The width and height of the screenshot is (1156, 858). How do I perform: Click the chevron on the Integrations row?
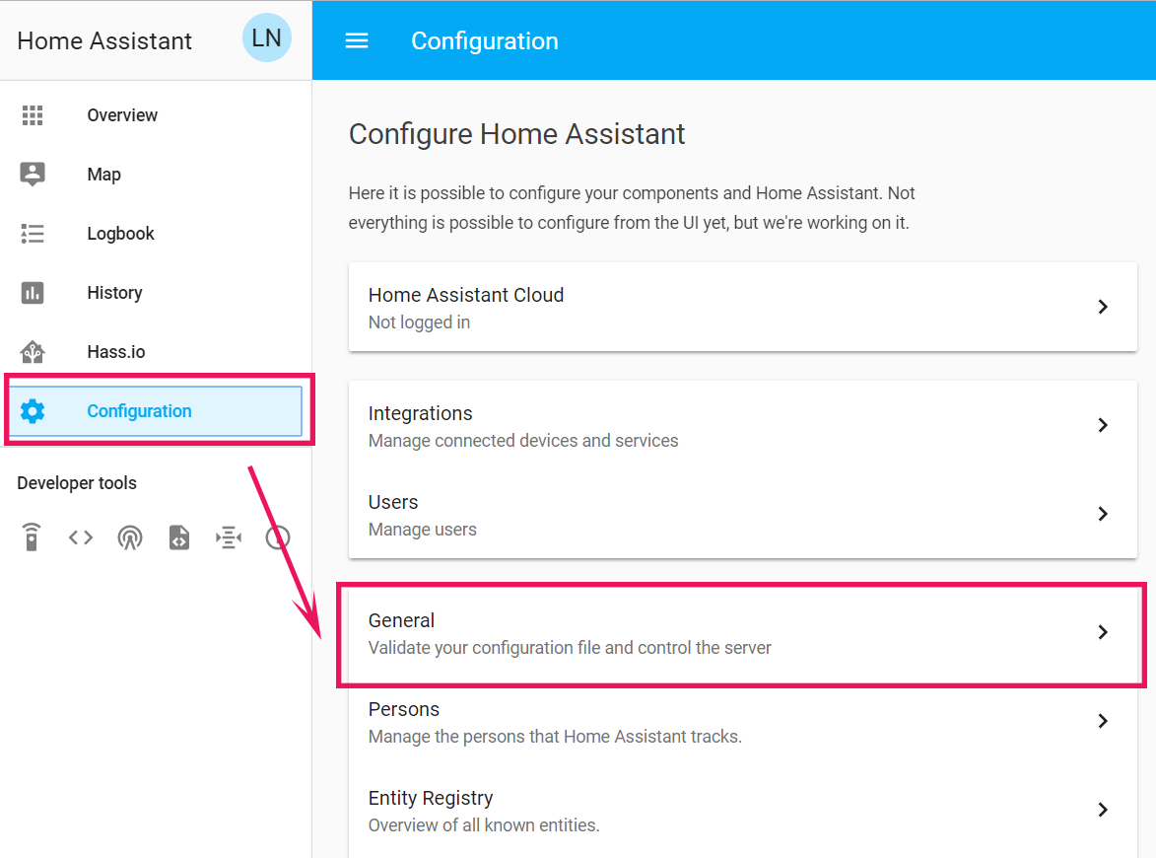pos(1103,425)
